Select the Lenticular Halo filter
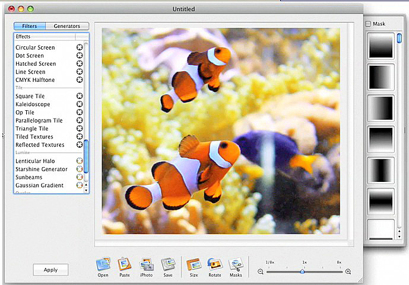 (36, 161)
